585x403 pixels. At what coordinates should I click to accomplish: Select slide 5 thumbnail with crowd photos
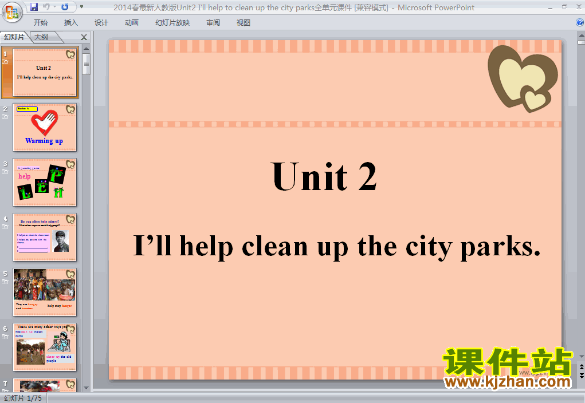click(x=45, y=293)
